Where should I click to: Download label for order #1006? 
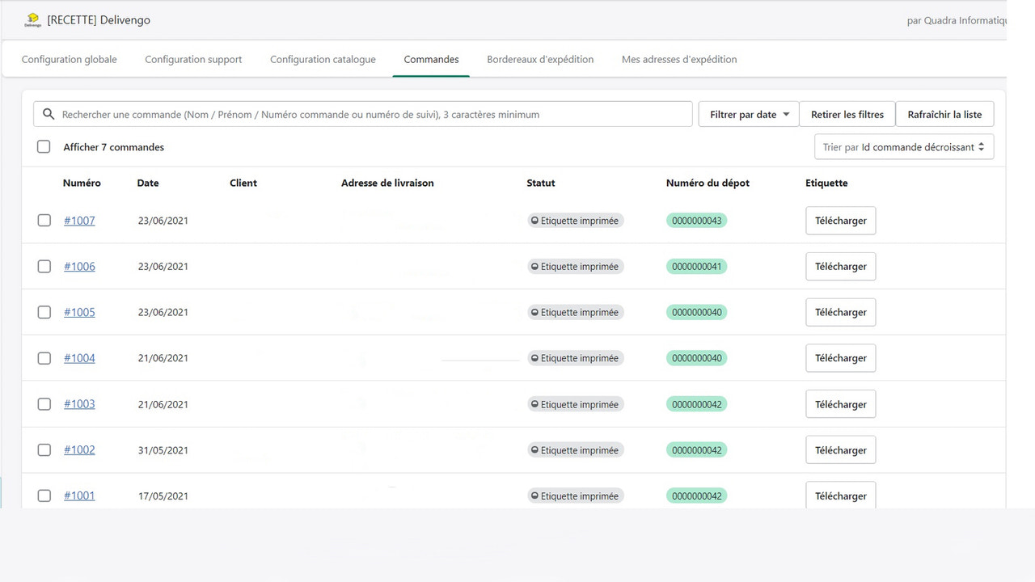coord(841,267)
